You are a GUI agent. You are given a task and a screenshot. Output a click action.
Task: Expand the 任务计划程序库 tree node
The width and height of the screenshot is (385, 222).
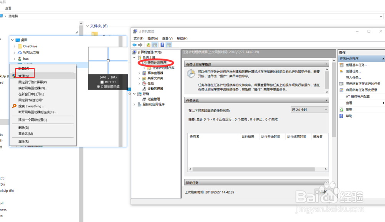tap(144, 67)
